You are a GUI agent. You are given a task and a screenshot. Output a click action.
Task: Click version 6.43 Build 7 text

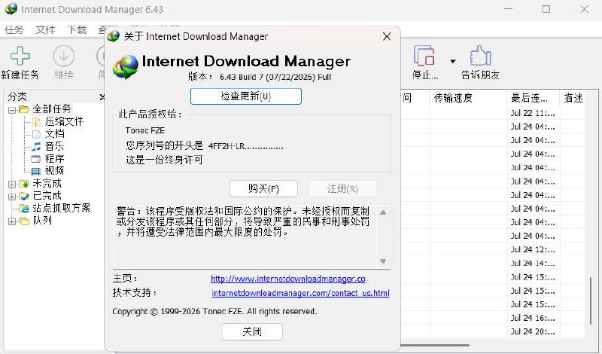click(275, 77)
